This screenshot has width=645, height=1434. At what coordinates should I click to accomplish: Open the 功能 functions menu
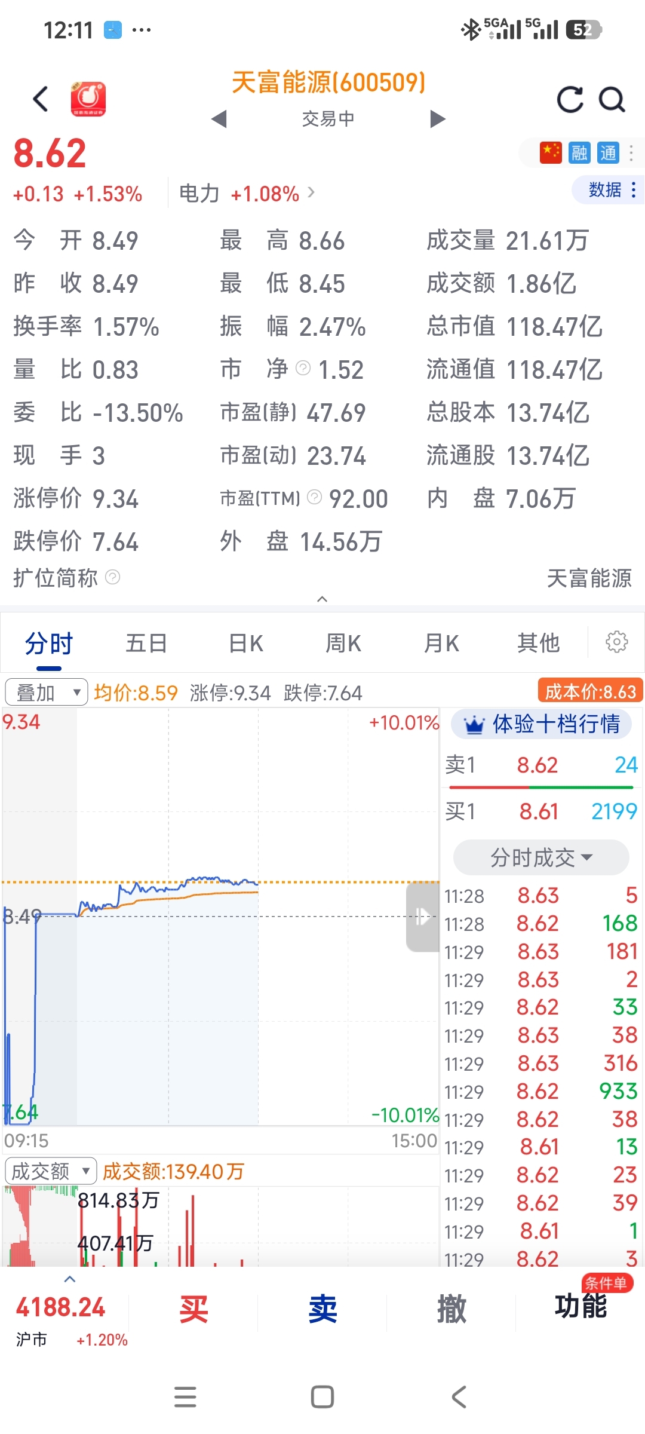tap(580, 1306)
